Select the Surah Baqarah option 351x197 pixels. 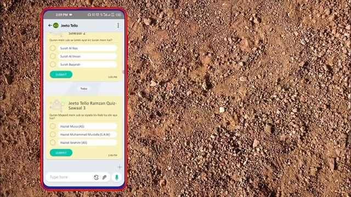click(x=83, y=65)
